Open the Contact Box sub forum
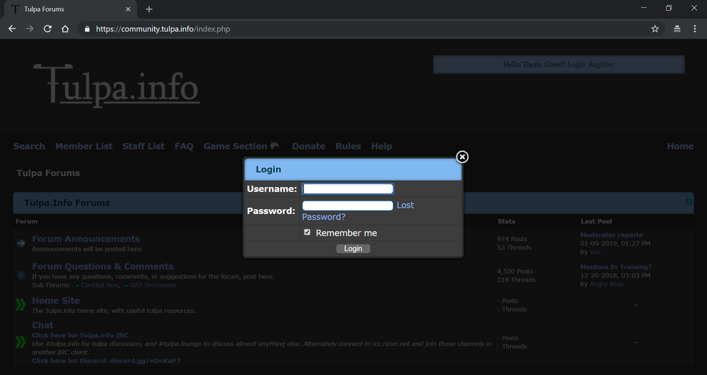This screenshot has height=375, width=707. click(x=100, y=285)
